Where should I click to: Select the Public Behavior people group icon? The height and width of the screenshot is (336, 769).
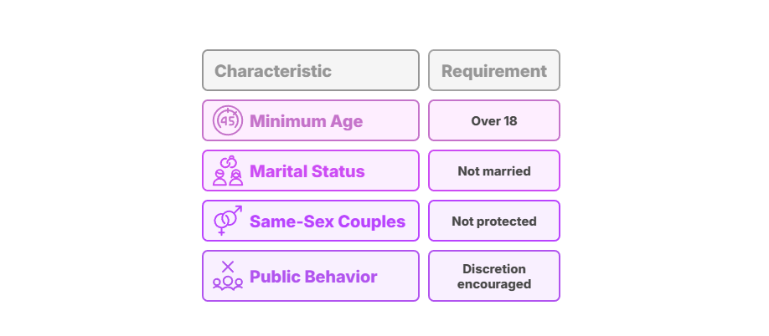(228, 276)
